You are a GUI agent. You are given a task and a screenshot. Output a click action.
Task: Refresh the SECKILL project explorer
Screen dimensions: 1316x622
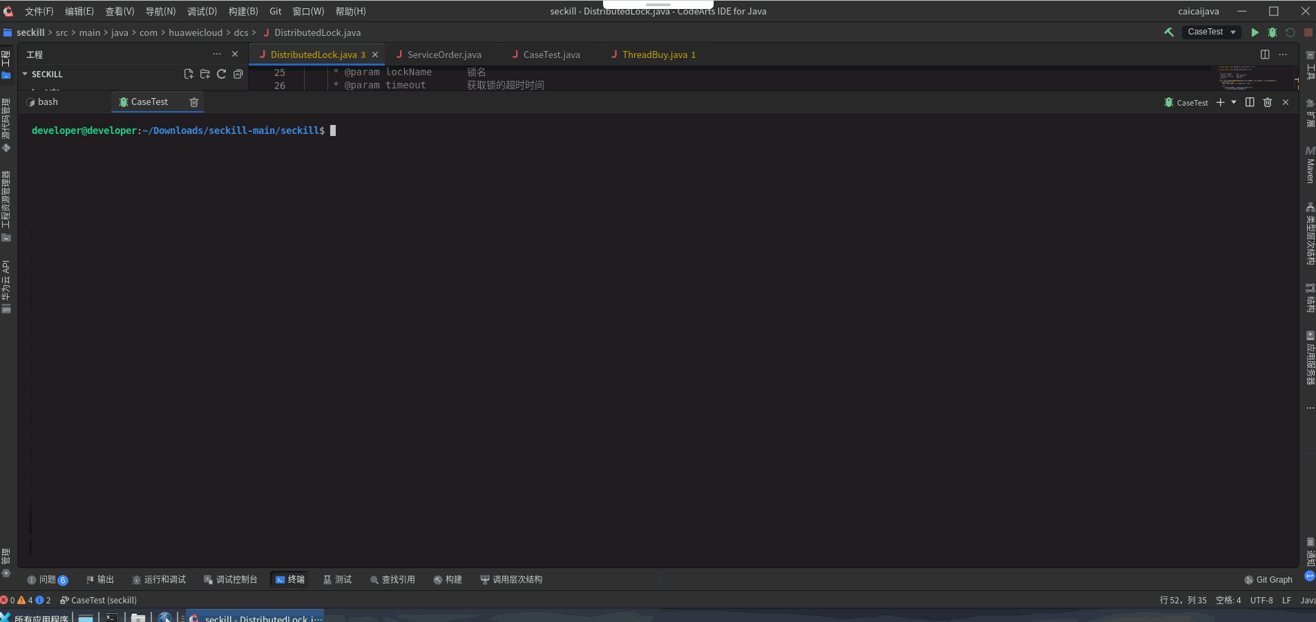pos(222,74)
